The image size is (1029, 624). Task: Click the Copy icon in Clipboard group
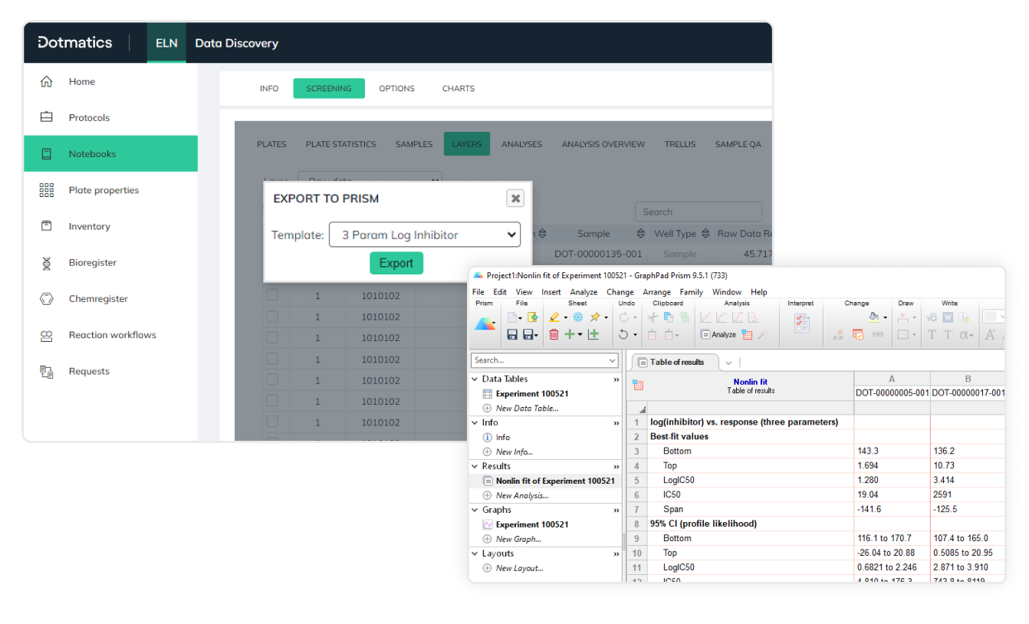(x=668, y=317)
